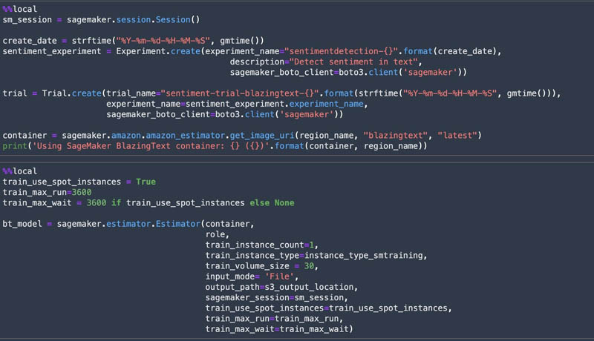Click the train_use_spot_instances=train_use_spot_instances argument
The image size is (594, 341).
pos(328,308)
